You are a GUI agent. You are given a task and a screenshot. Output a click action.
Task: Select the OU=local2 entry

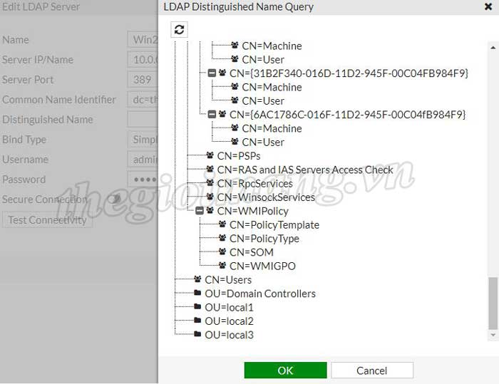[229, 321]
